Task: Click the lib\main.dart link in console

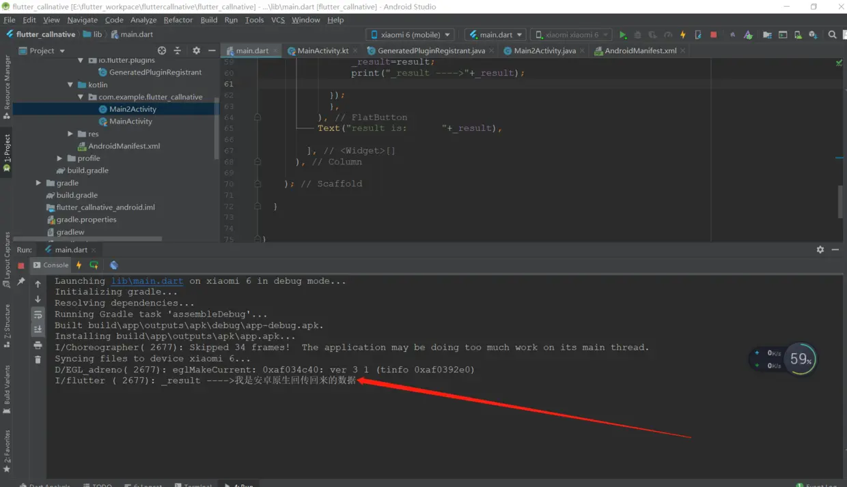Action: 147,281
